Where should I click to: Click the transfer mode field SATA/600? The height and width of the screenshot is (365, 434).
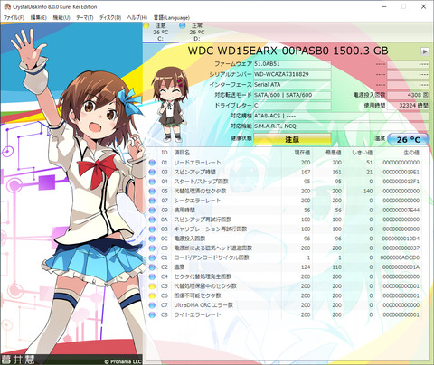[x=292, y=95]
